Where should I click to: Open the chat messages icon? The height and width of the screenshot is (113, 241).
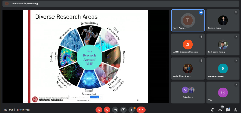(228, 110)
